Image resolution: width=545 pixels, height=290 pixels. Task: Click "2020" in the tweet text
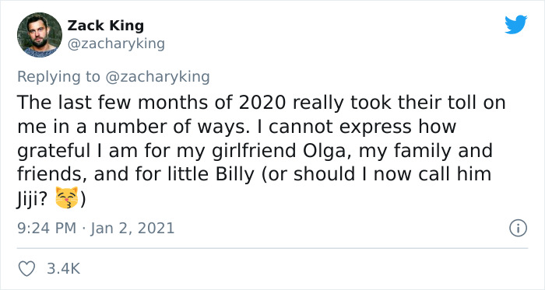coord(262,103)
